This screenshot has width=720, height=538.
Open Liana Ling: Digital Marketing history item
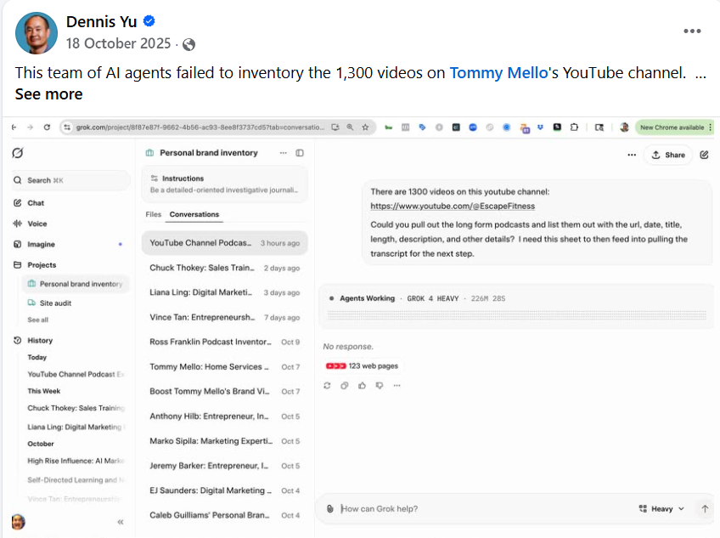(76, 427)
